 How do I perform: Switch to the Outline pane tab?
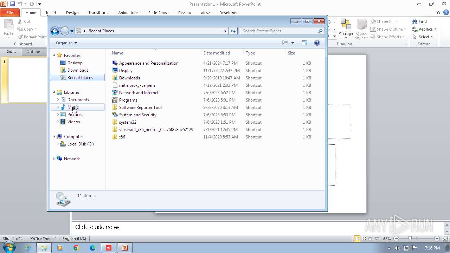(x=33, y=52)
